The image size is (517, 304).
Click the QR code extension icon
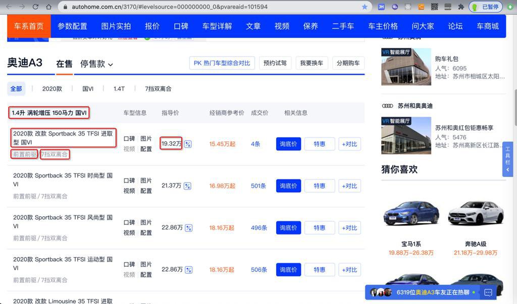434,7
